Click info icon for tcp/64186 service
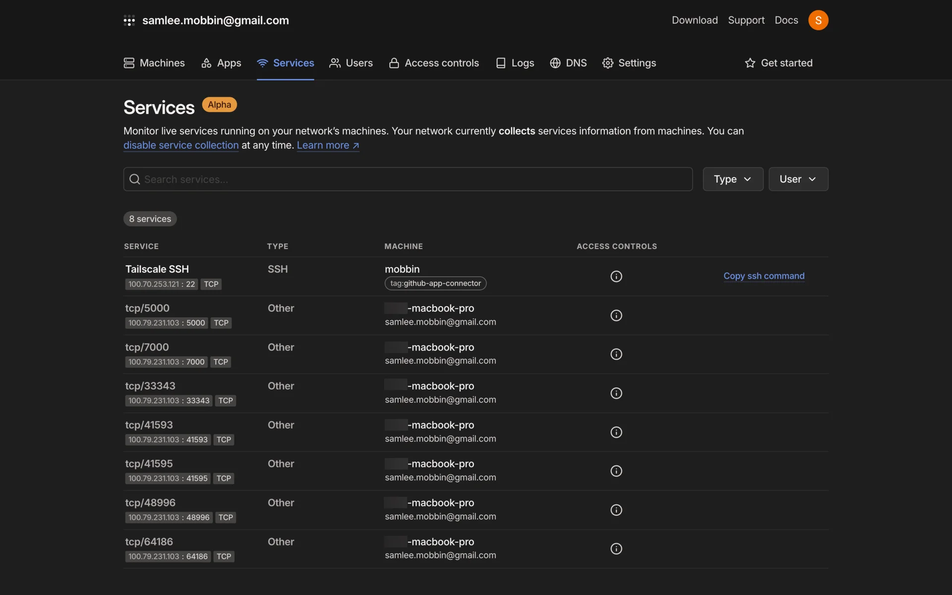 tap(616, 549)
